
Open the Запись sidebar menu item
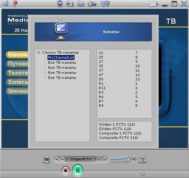[x=17, y=82]
